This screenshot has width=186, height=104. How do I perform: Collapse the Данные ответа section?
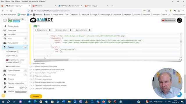[x=81, y=30]
